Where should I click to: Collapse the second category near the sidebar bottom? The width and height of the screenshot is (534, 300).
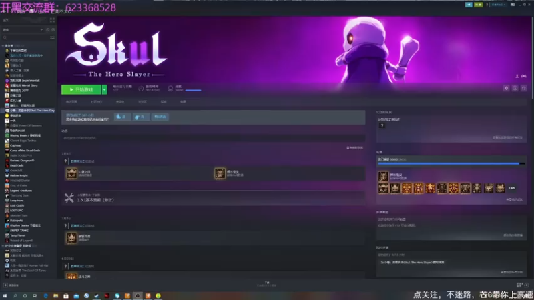click(3, 245)
